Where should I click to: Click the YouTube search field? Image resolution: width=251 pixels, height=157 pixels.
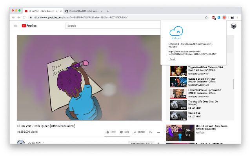113,26
